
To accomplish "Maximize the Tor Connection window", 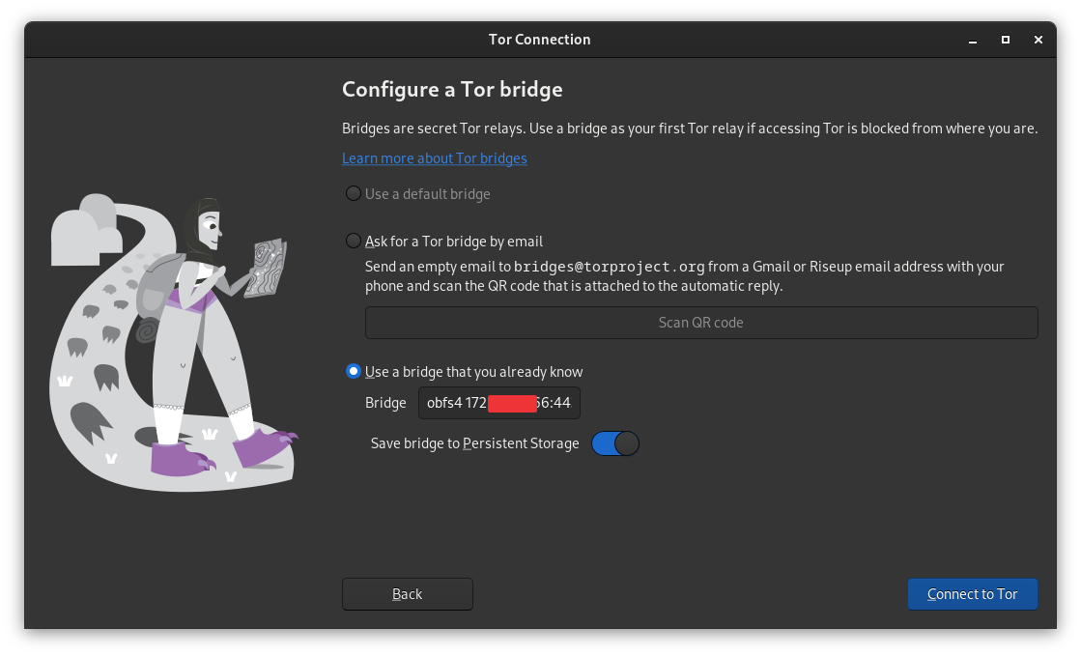I will (x=1005, y=40).
